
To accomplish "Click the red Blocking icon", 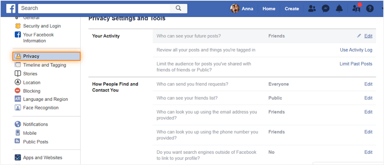I will coord(18,91).
